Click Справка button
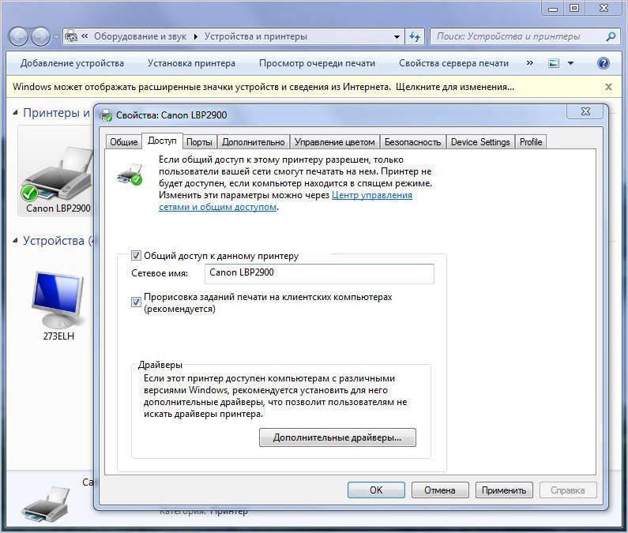This screenshot has width=628, height=533. coord(567,490)
